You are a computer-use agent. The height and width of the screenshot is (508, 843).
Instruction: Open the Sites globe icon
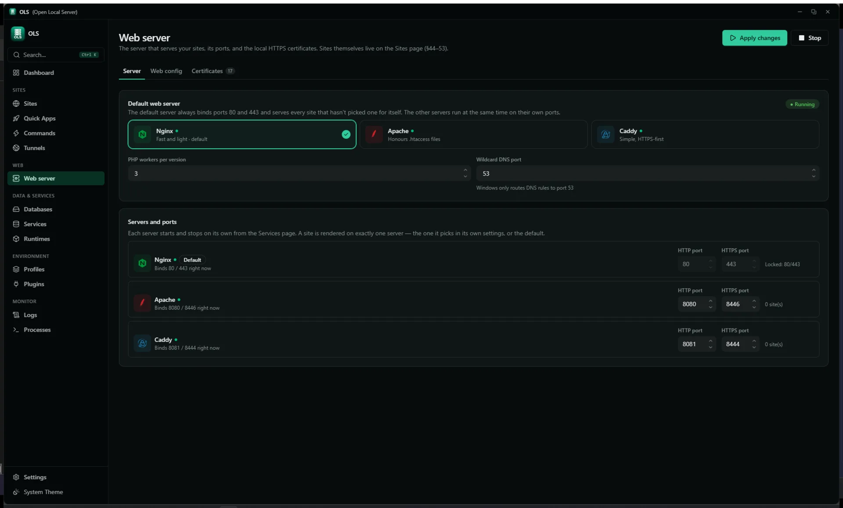pyautogui.click(x=16, y=104)
